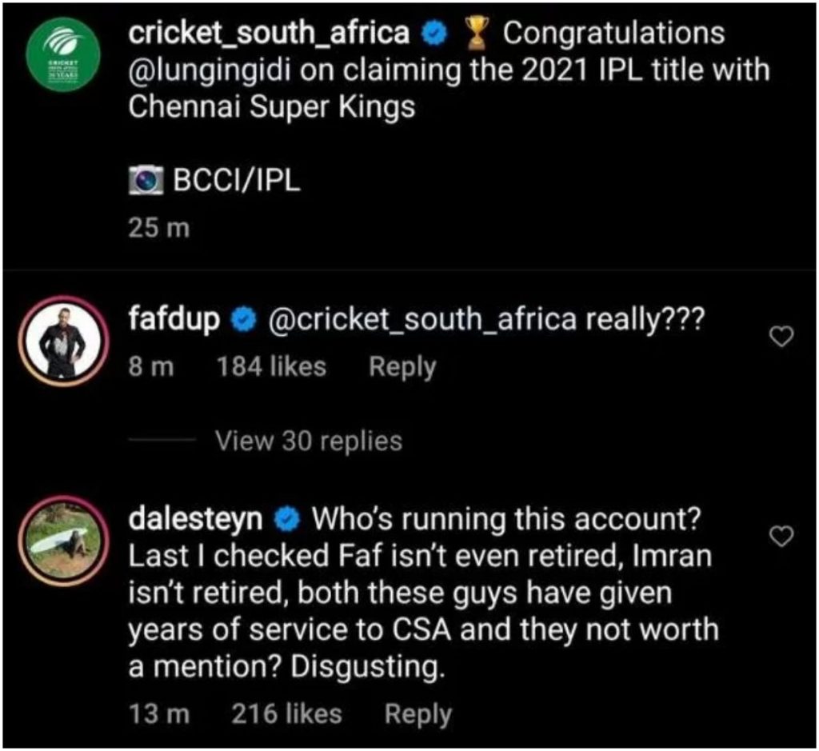Like the fafdup comment with the heart icon

click(x=781, y=340)
